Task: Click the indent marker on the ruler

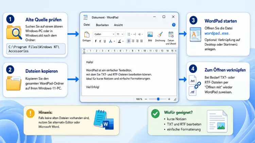Action: point(84,51)
